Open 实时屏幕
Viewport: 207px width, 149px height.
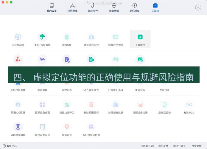pyautogui.click(x=42, y=90)
